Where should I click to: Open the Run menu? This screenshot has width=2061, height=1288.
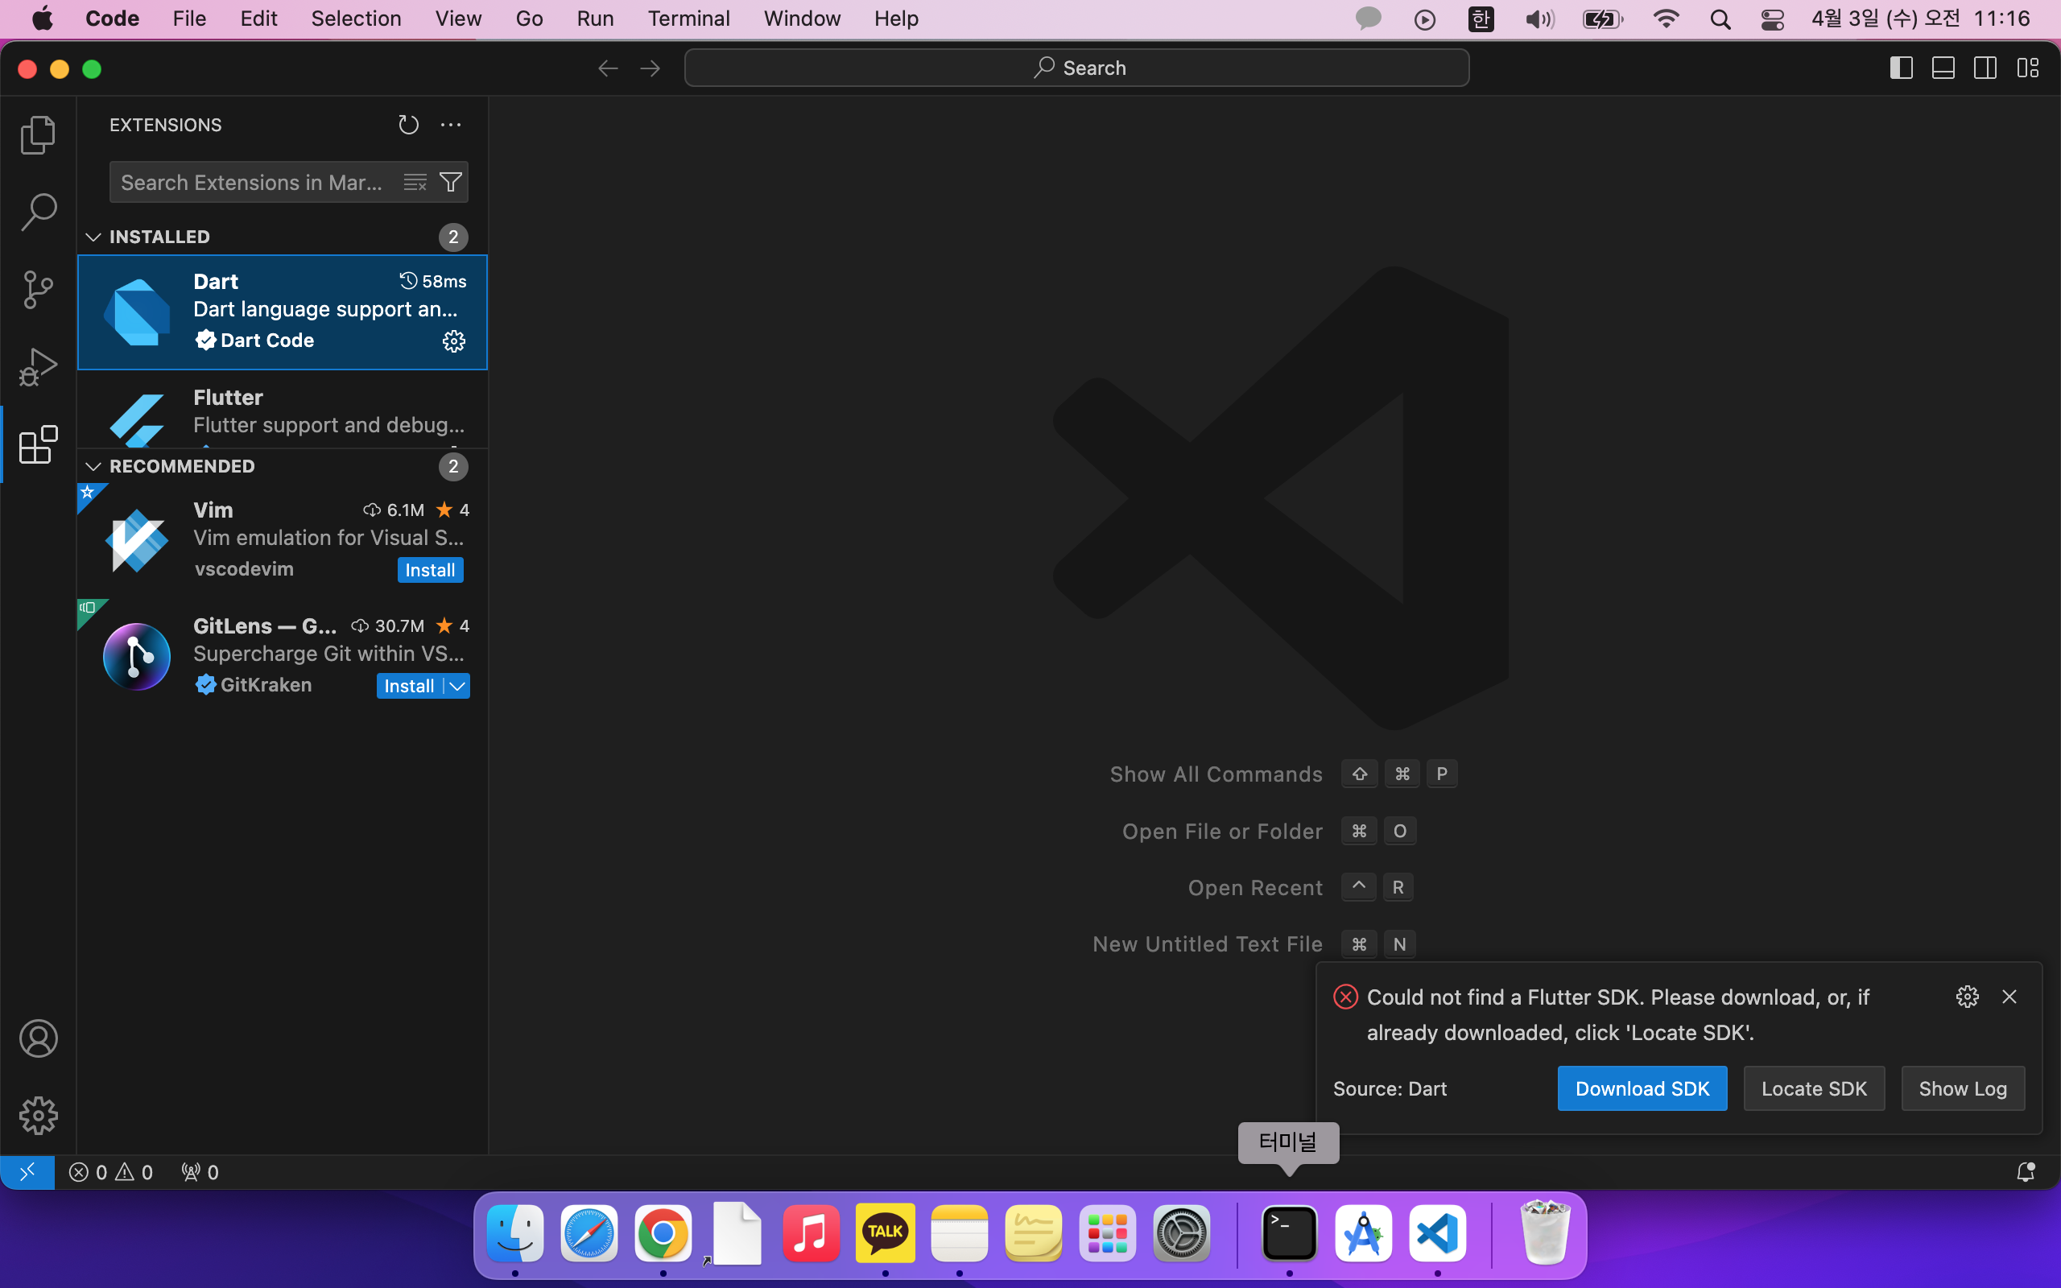coord(594,19)
